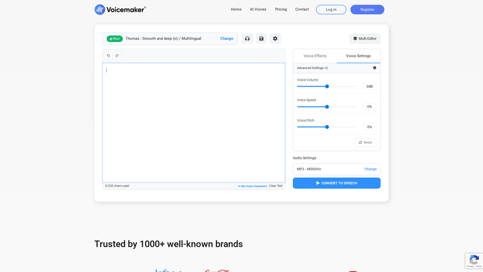Screen dimensions: 483x272
Task: Click the Audio Settings heading
Action: pyautogui.click(x=304, y=158)
